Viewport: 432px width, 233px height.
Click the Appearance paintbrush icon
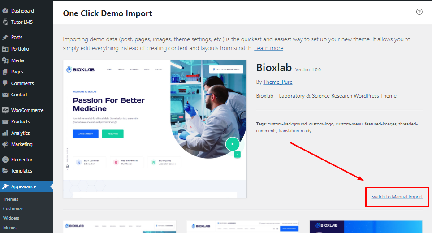[5, 186]
